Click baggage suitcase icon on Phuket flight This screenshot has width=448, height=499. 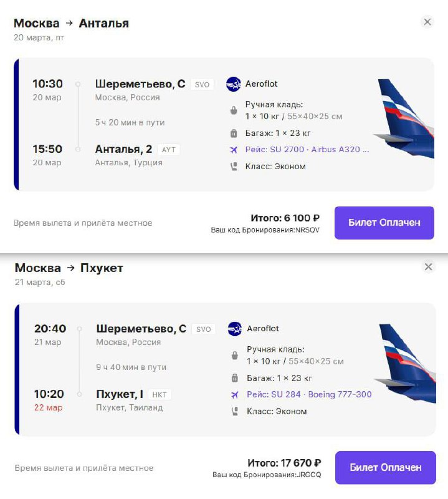(x=235, y=378)
